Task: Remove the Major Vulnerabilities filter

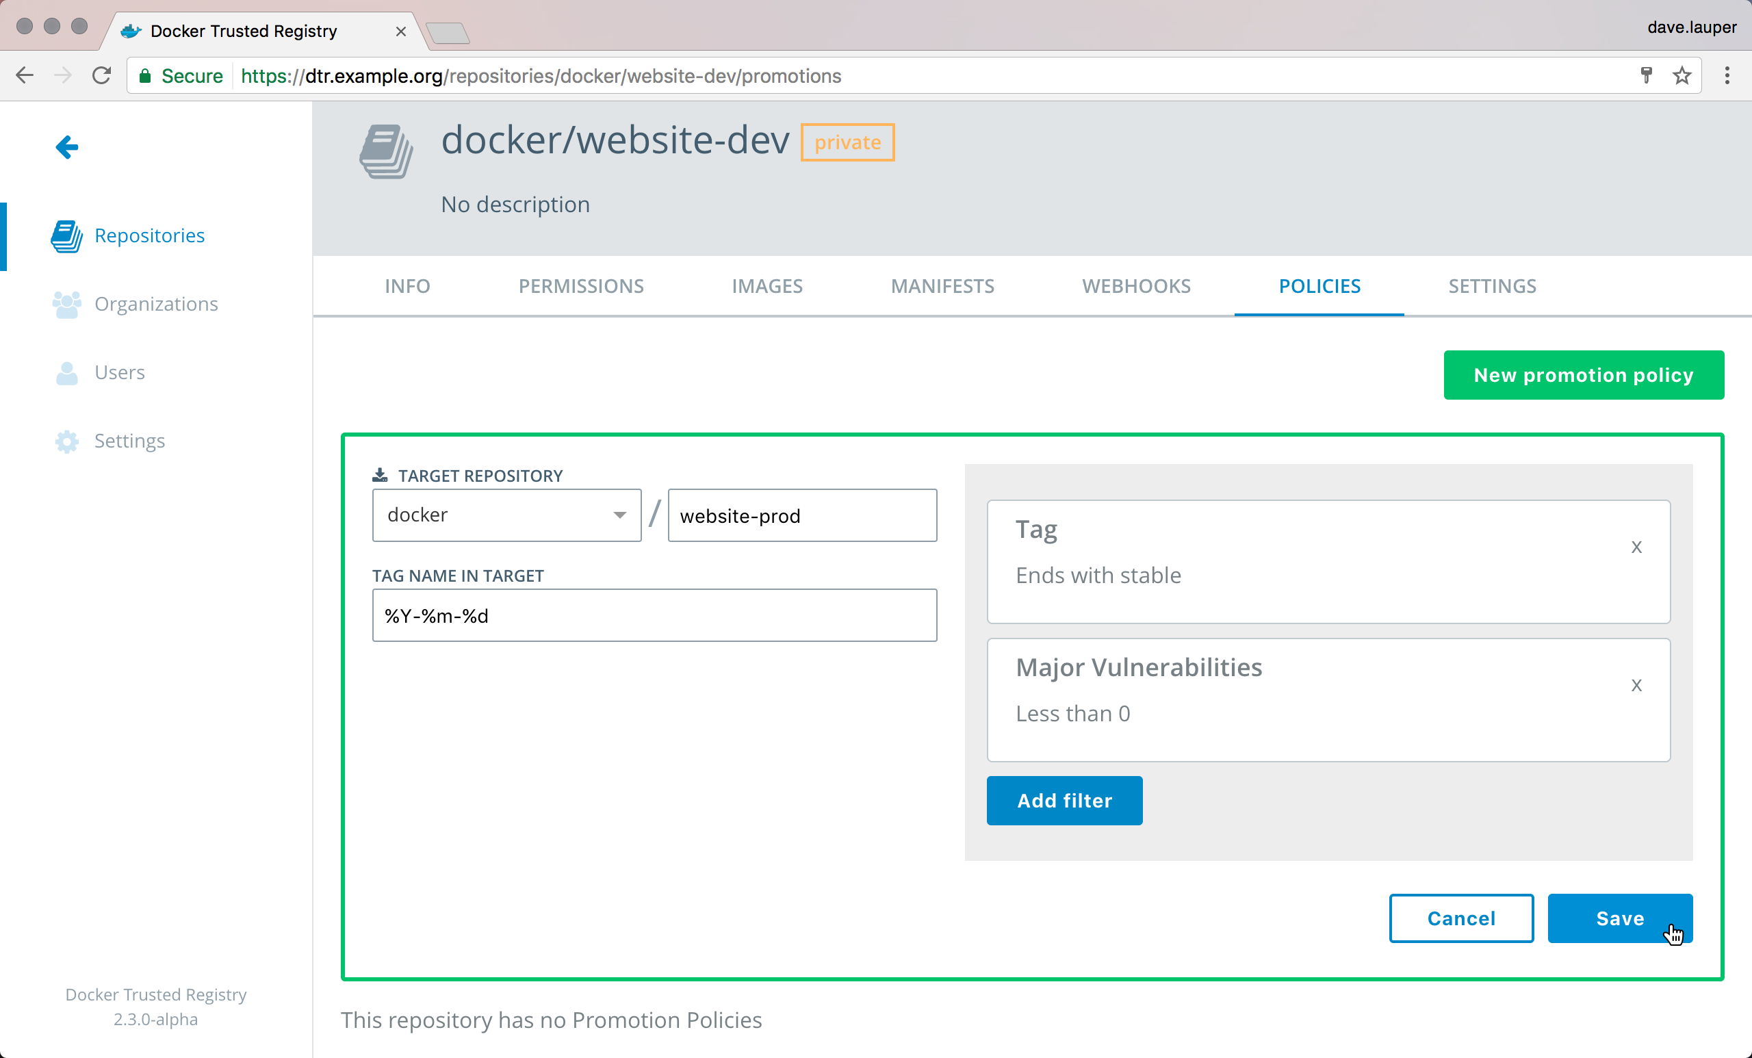Action: click(x=1636, y=685)
